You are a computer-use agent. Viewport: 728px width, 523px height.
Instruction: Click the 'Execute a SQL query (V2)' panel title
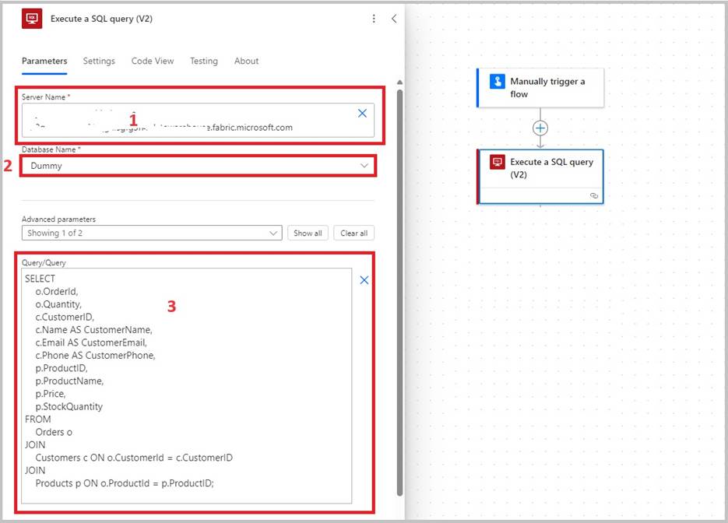click(x=102, y=19)
